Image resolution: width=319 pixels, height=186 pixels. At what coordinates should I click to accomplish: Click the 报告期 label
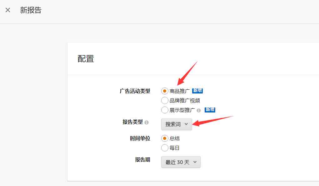tap(142, 160)
